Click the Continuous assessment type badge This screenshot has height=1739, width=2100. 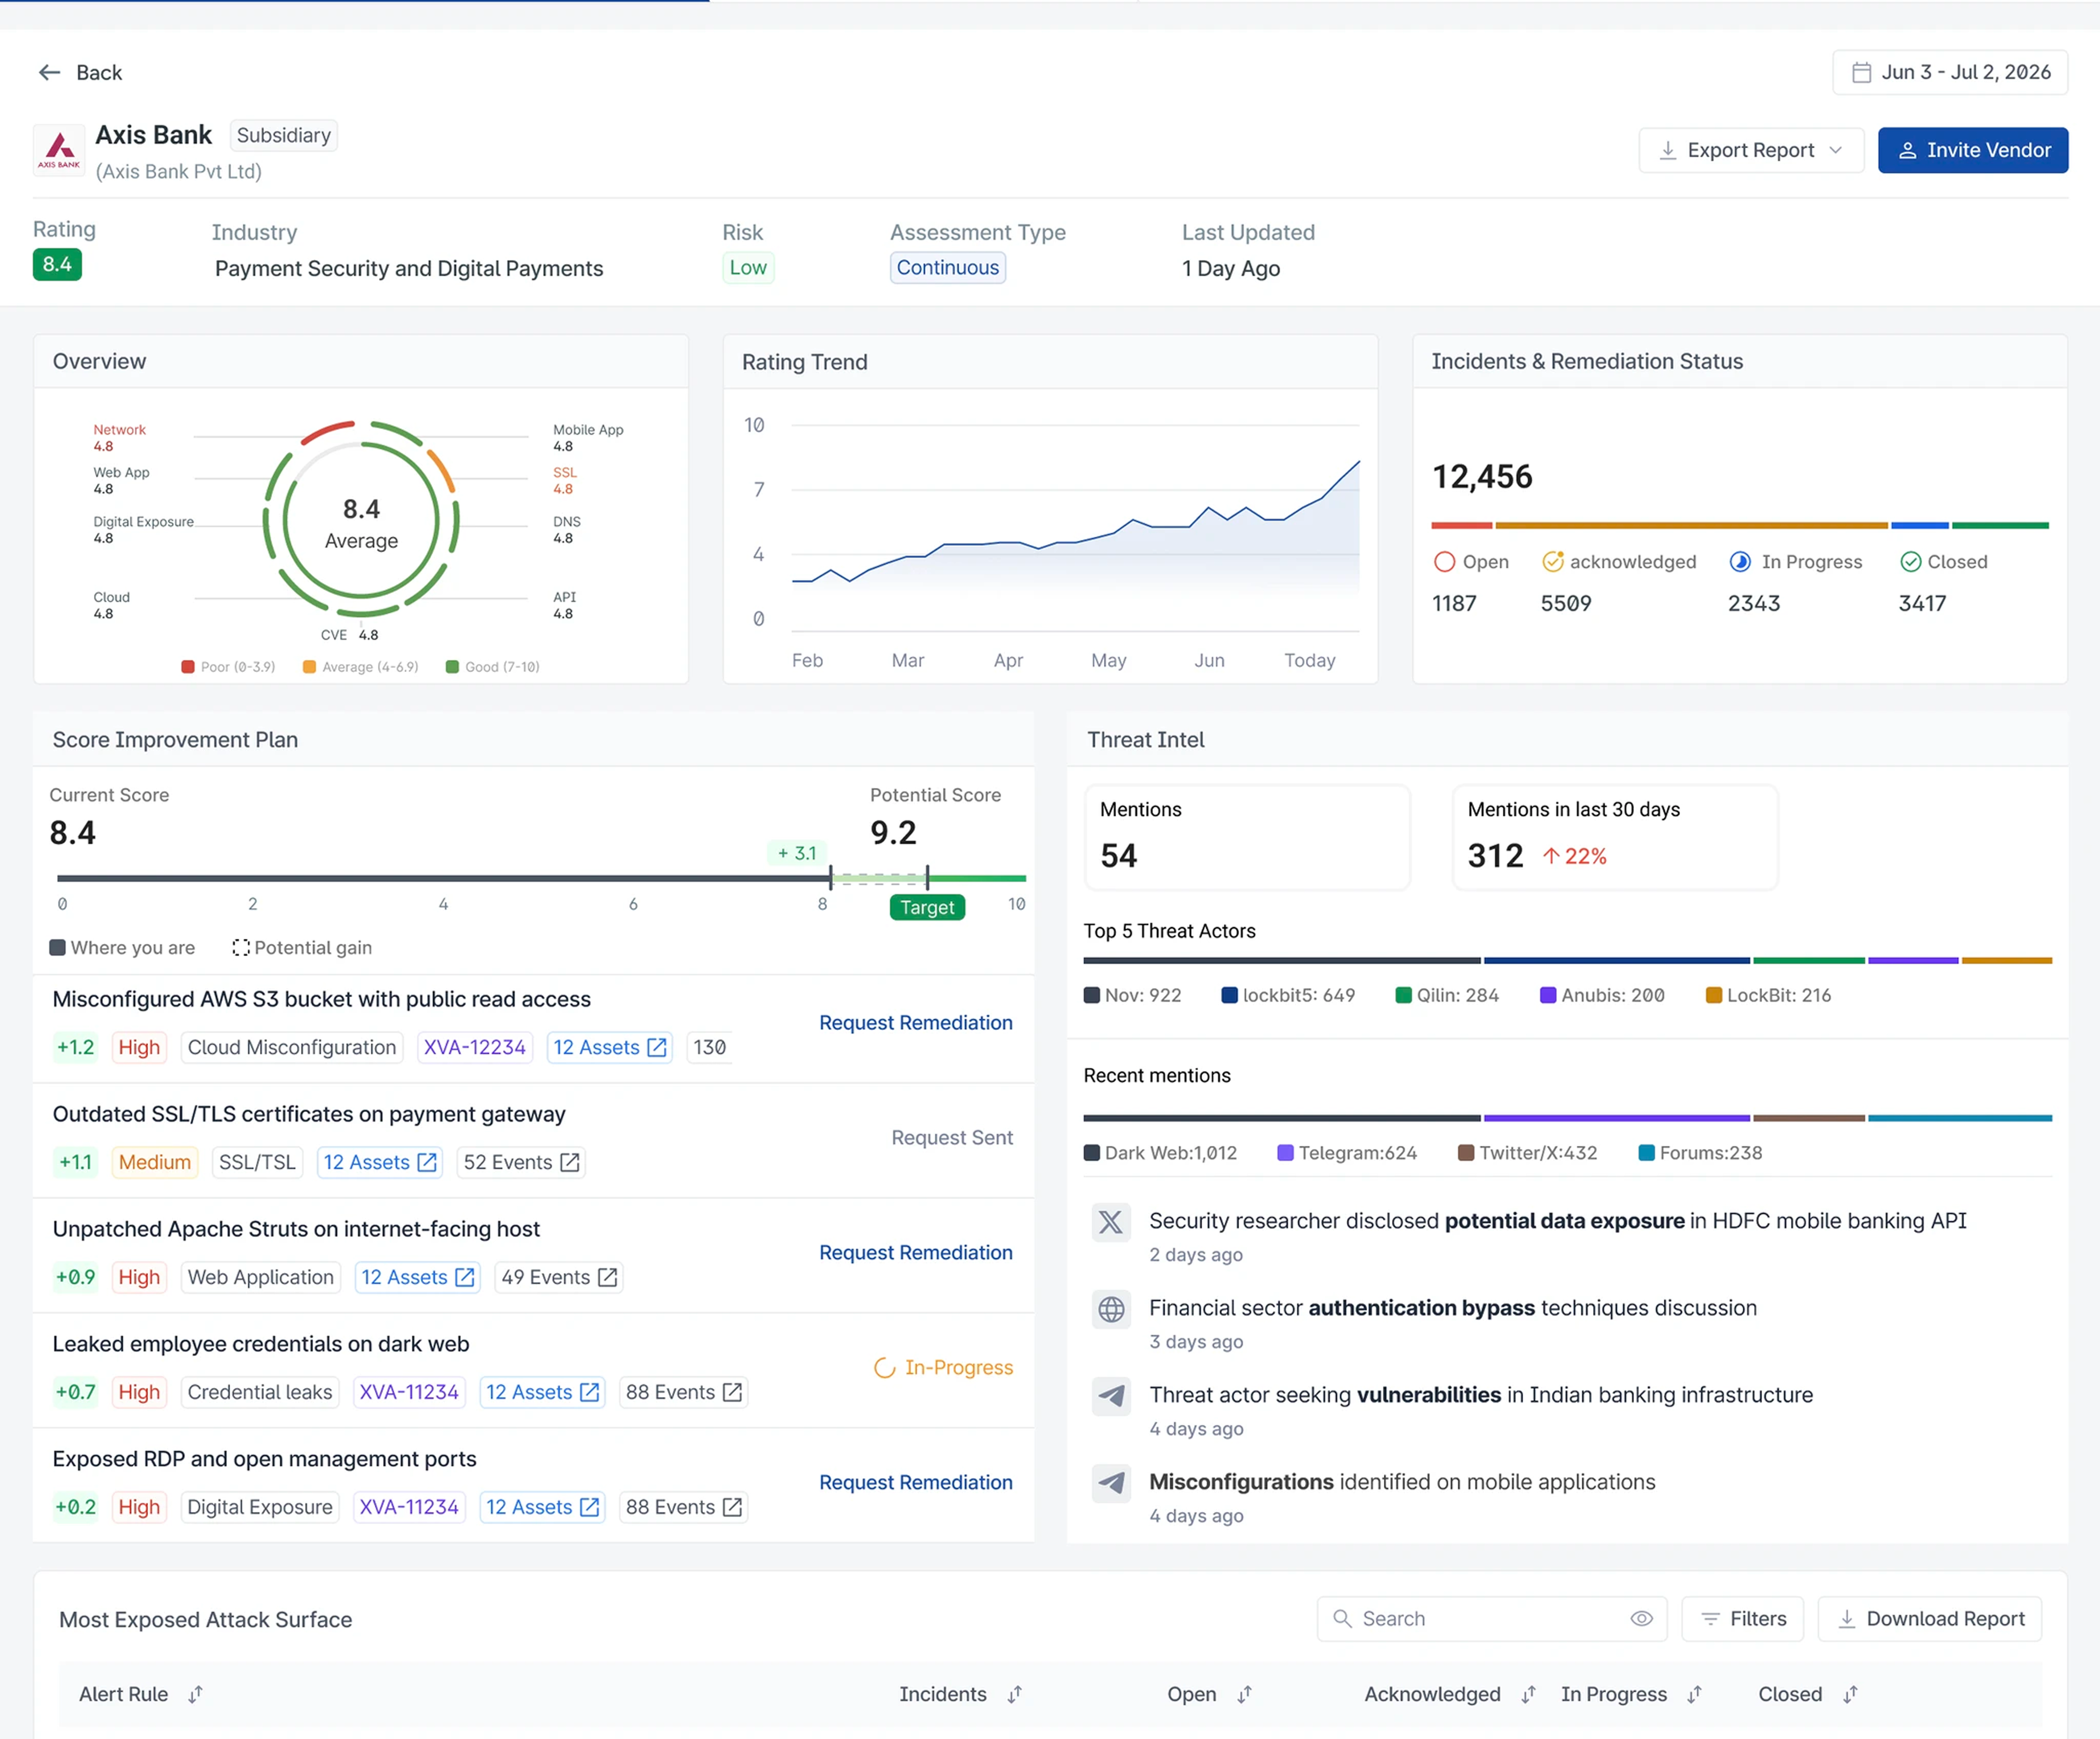coord(948,267)
